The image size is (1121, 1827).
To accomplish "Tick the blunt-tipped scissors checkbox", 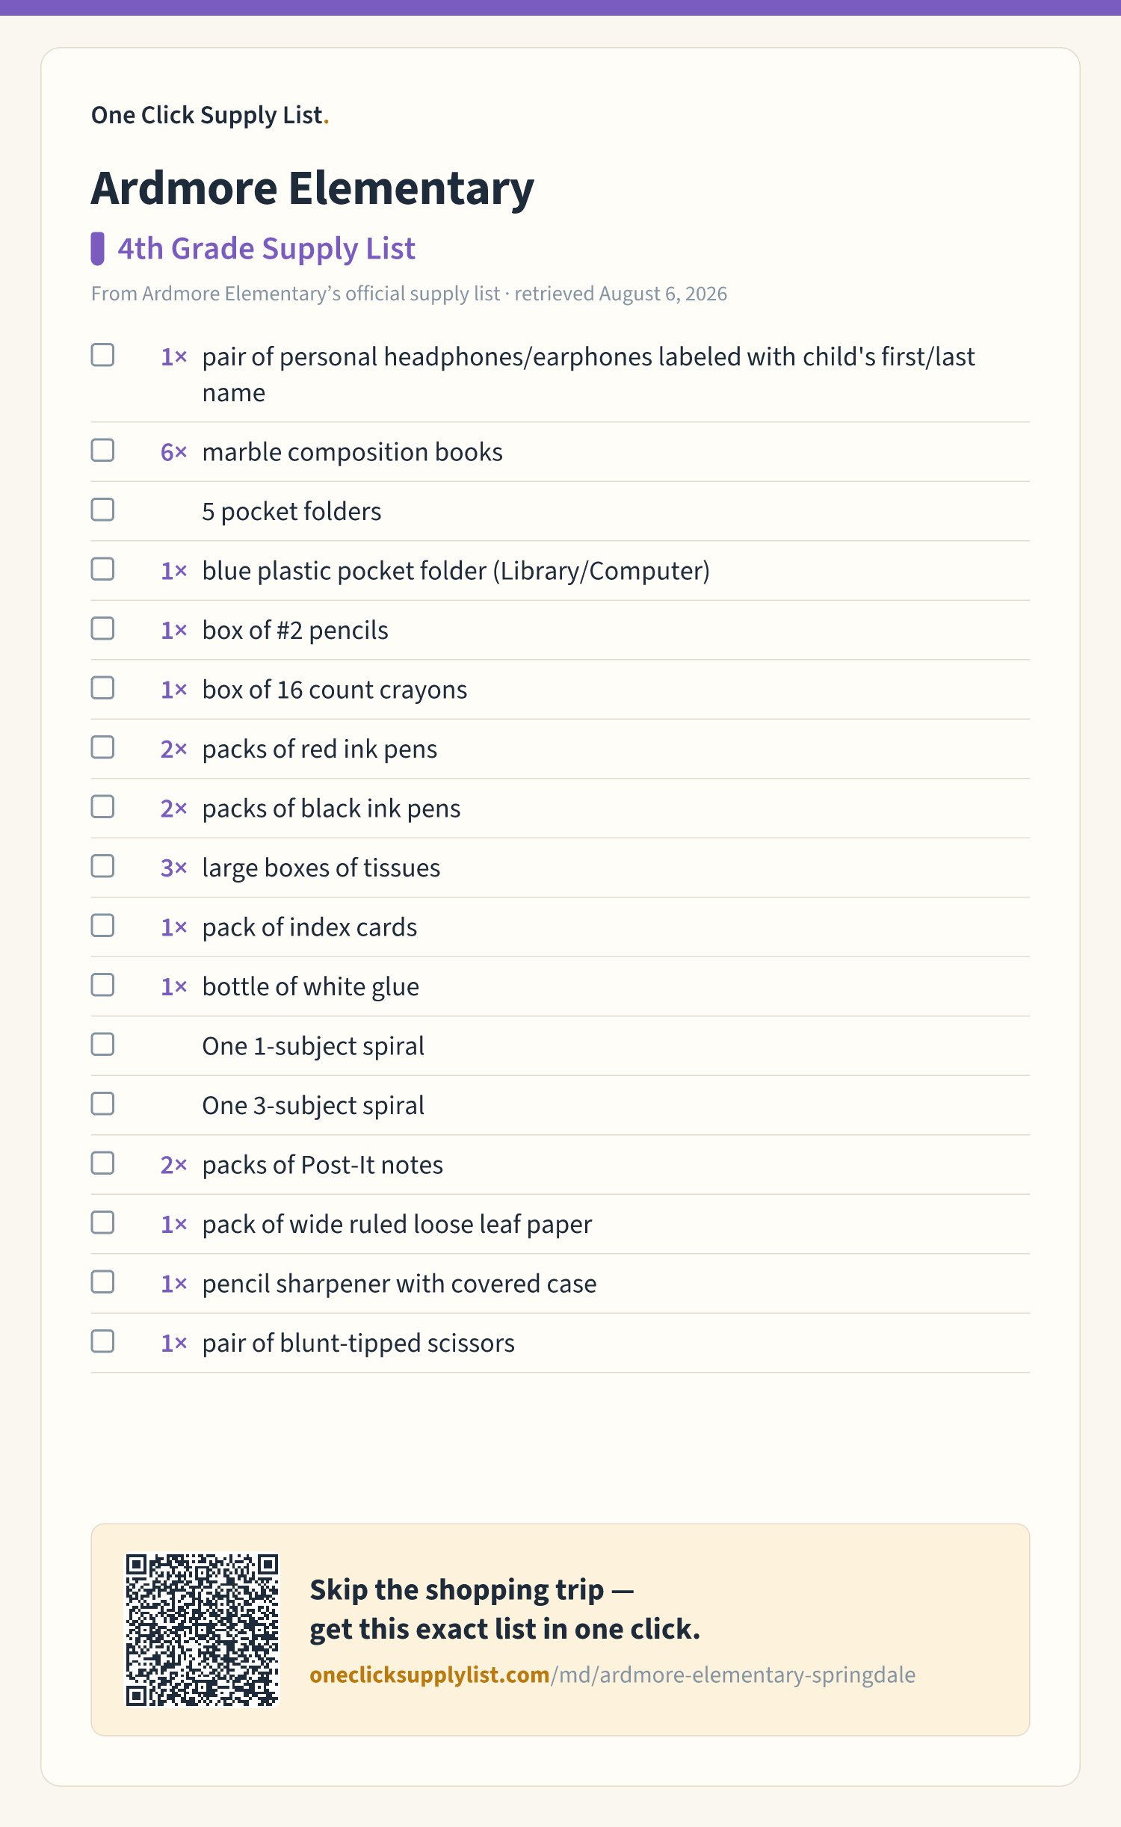I will click(102, 1341).
